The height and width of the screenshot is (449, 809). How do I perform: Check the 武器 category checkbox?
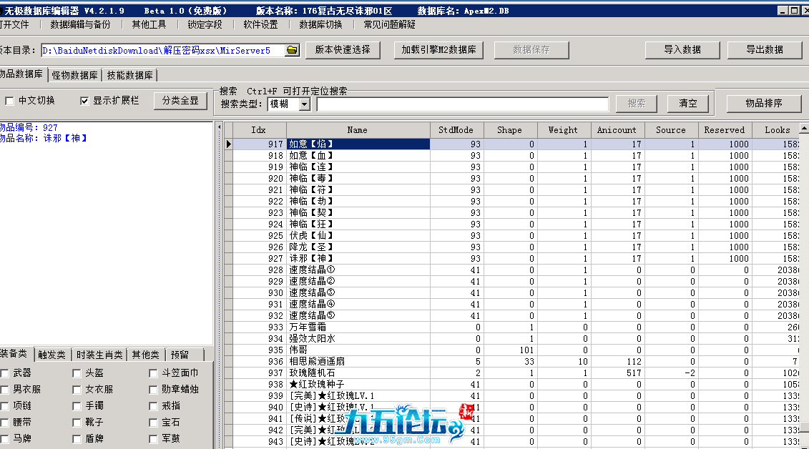[5, 373]
